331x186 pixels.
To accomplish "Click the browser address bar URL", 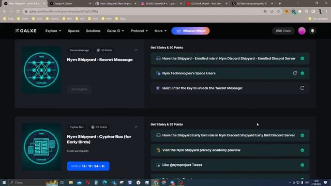I will [x=64, y=11].
